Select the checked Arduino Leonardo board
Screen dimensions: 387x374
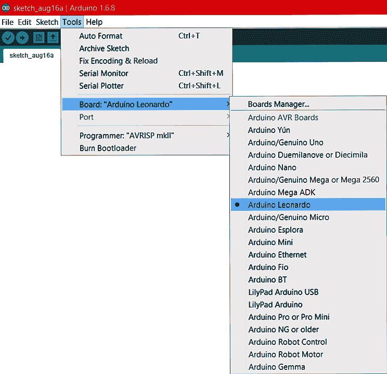click(x=308, y=205)
